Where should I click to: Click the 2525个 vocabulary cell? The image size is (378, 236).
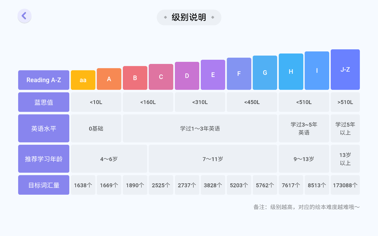coord(161,185)
